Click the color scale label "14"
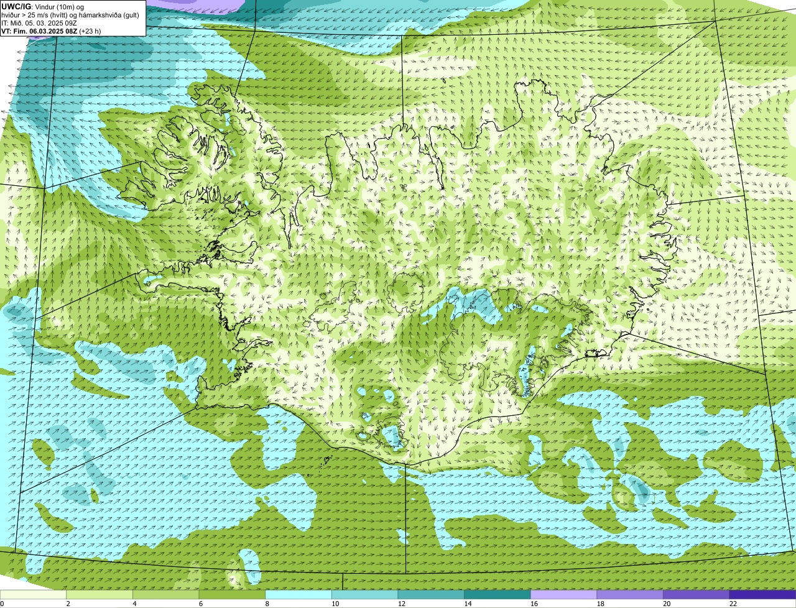 468,604
